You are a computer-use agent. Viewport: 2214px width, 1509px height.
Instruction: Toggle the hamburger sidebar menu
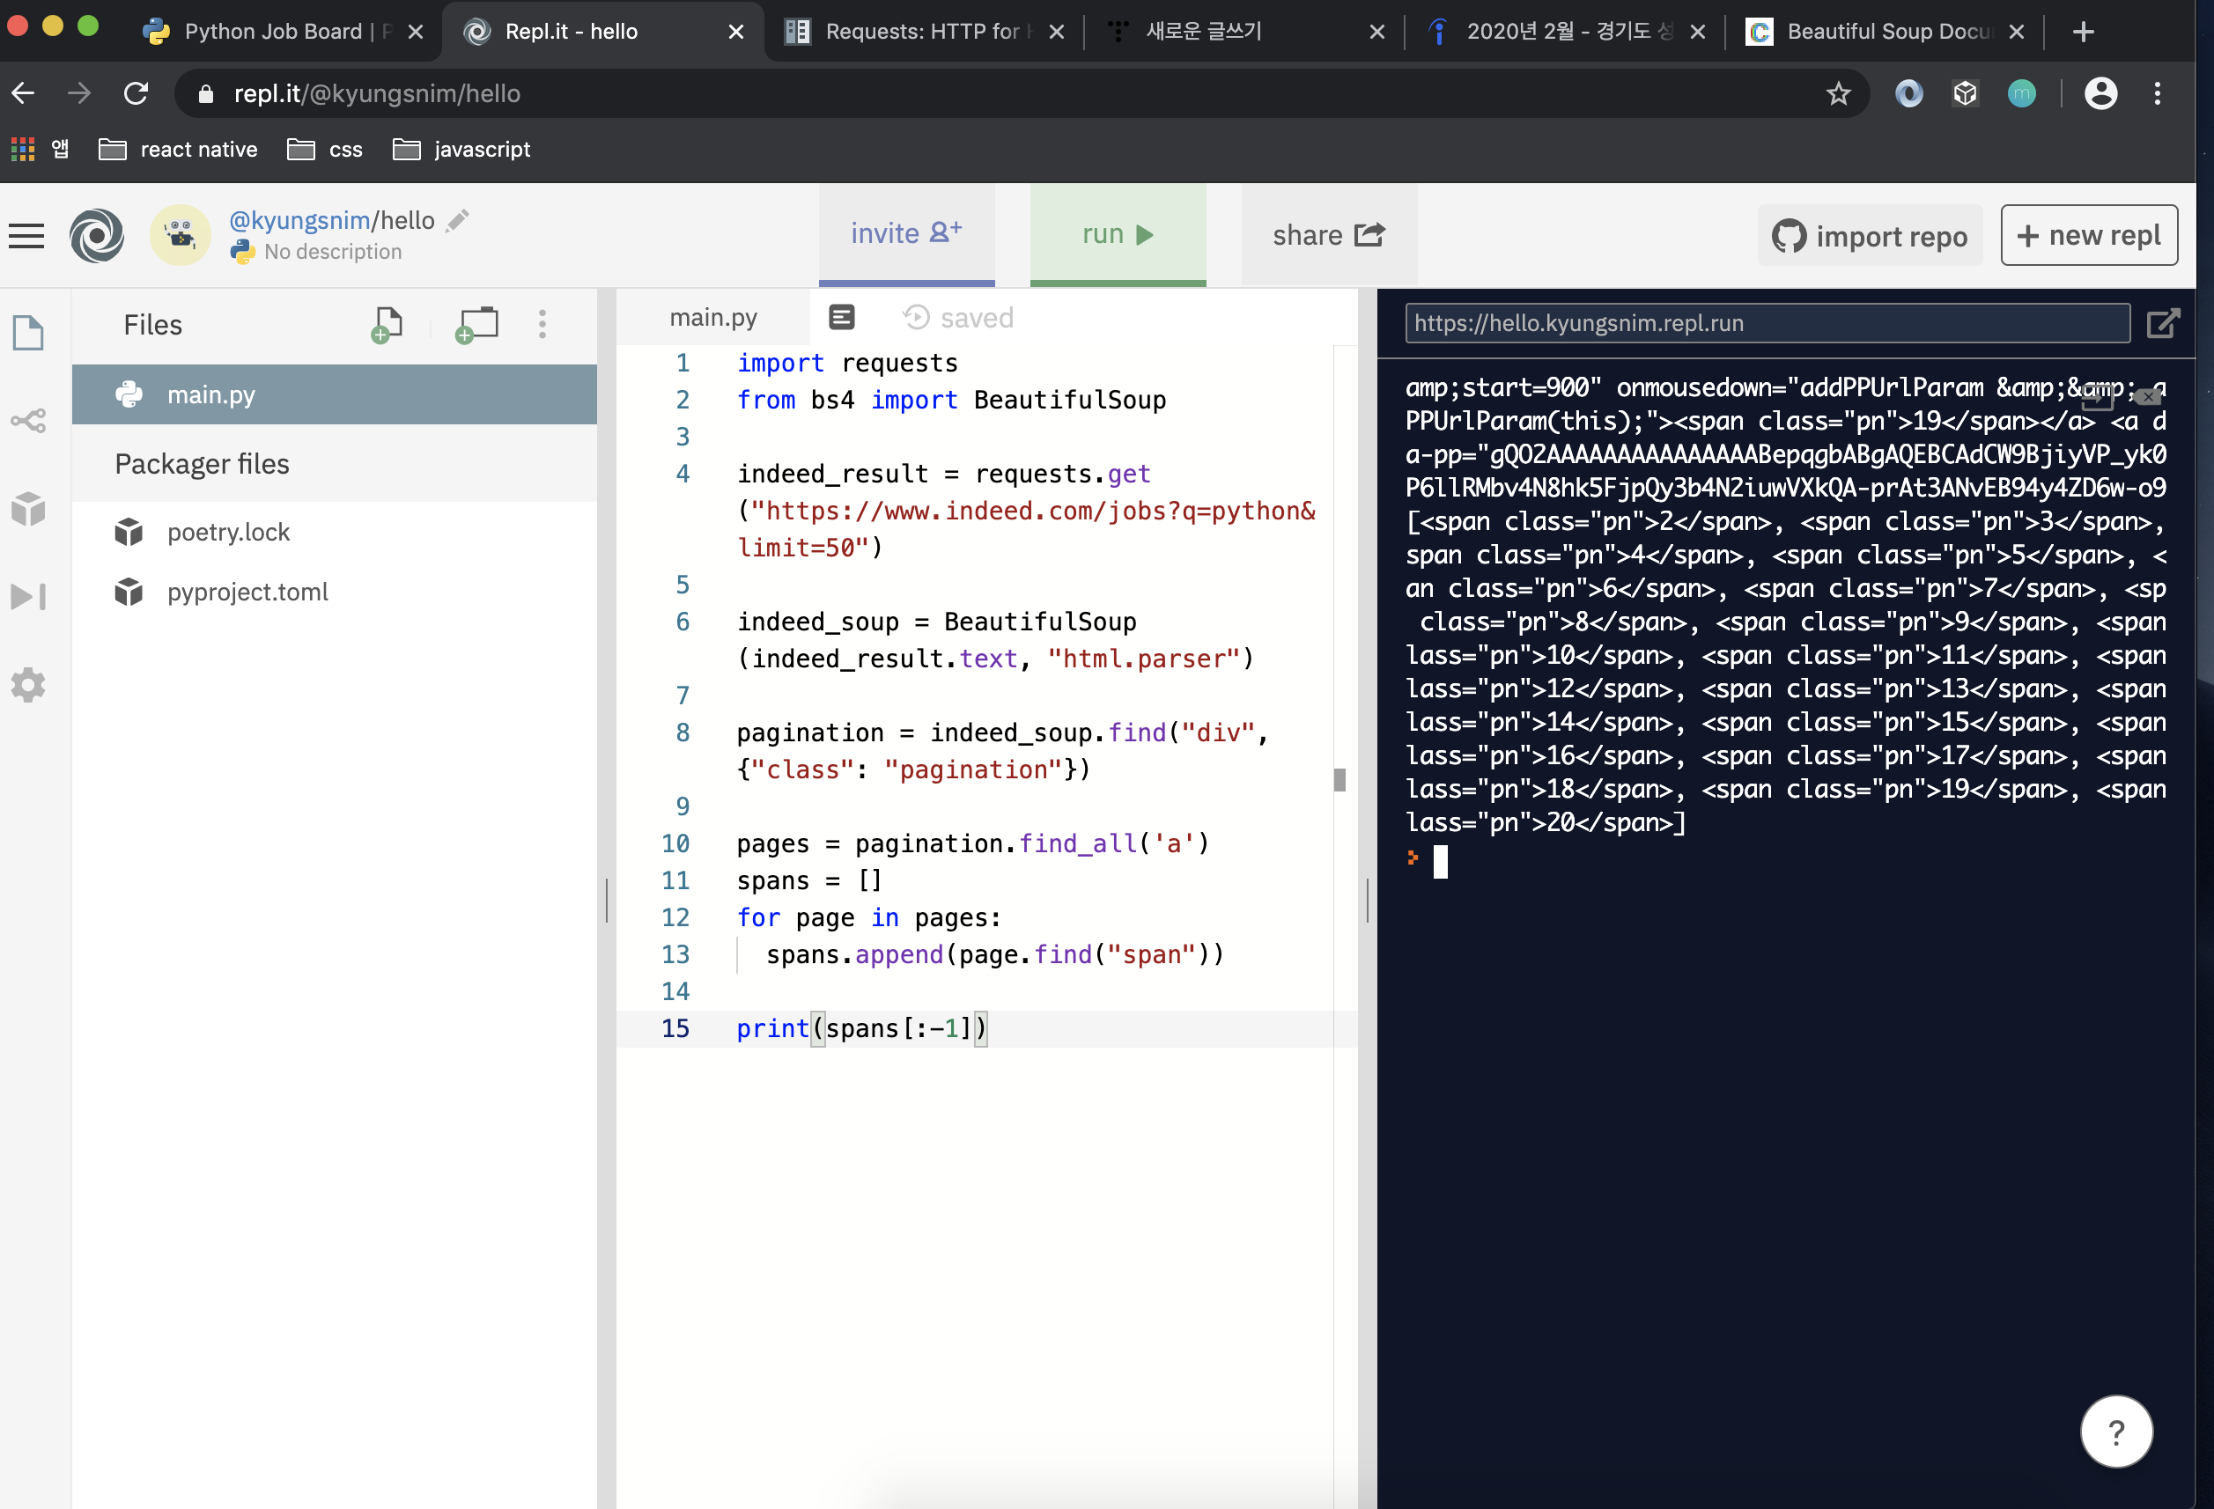pyautogui.click(x=26, y=235)
